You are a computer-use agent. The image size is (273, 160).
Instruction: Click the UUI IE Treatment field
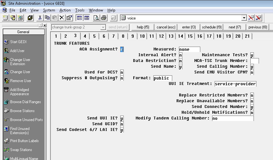[235, 84]
